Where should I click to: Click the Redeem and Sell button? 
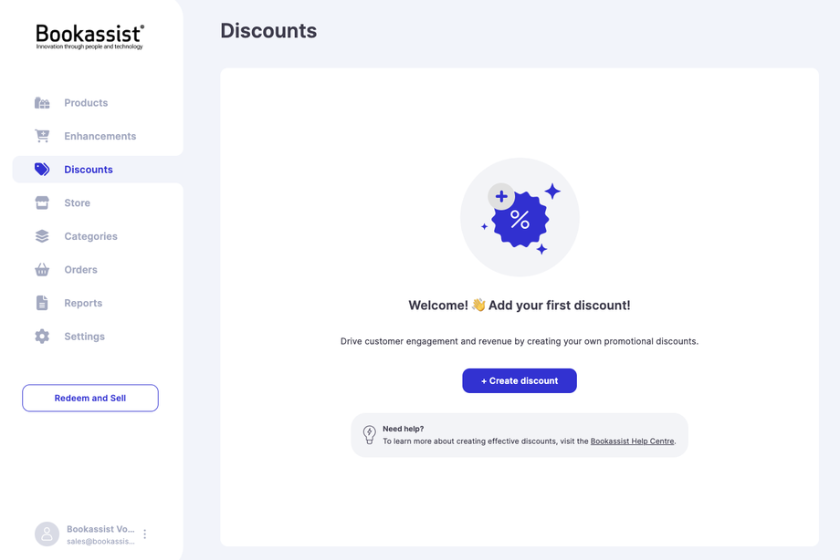(90, 398)
